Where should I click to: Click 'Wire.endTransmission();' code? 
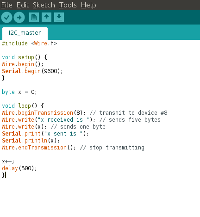(x=39, y=148)
